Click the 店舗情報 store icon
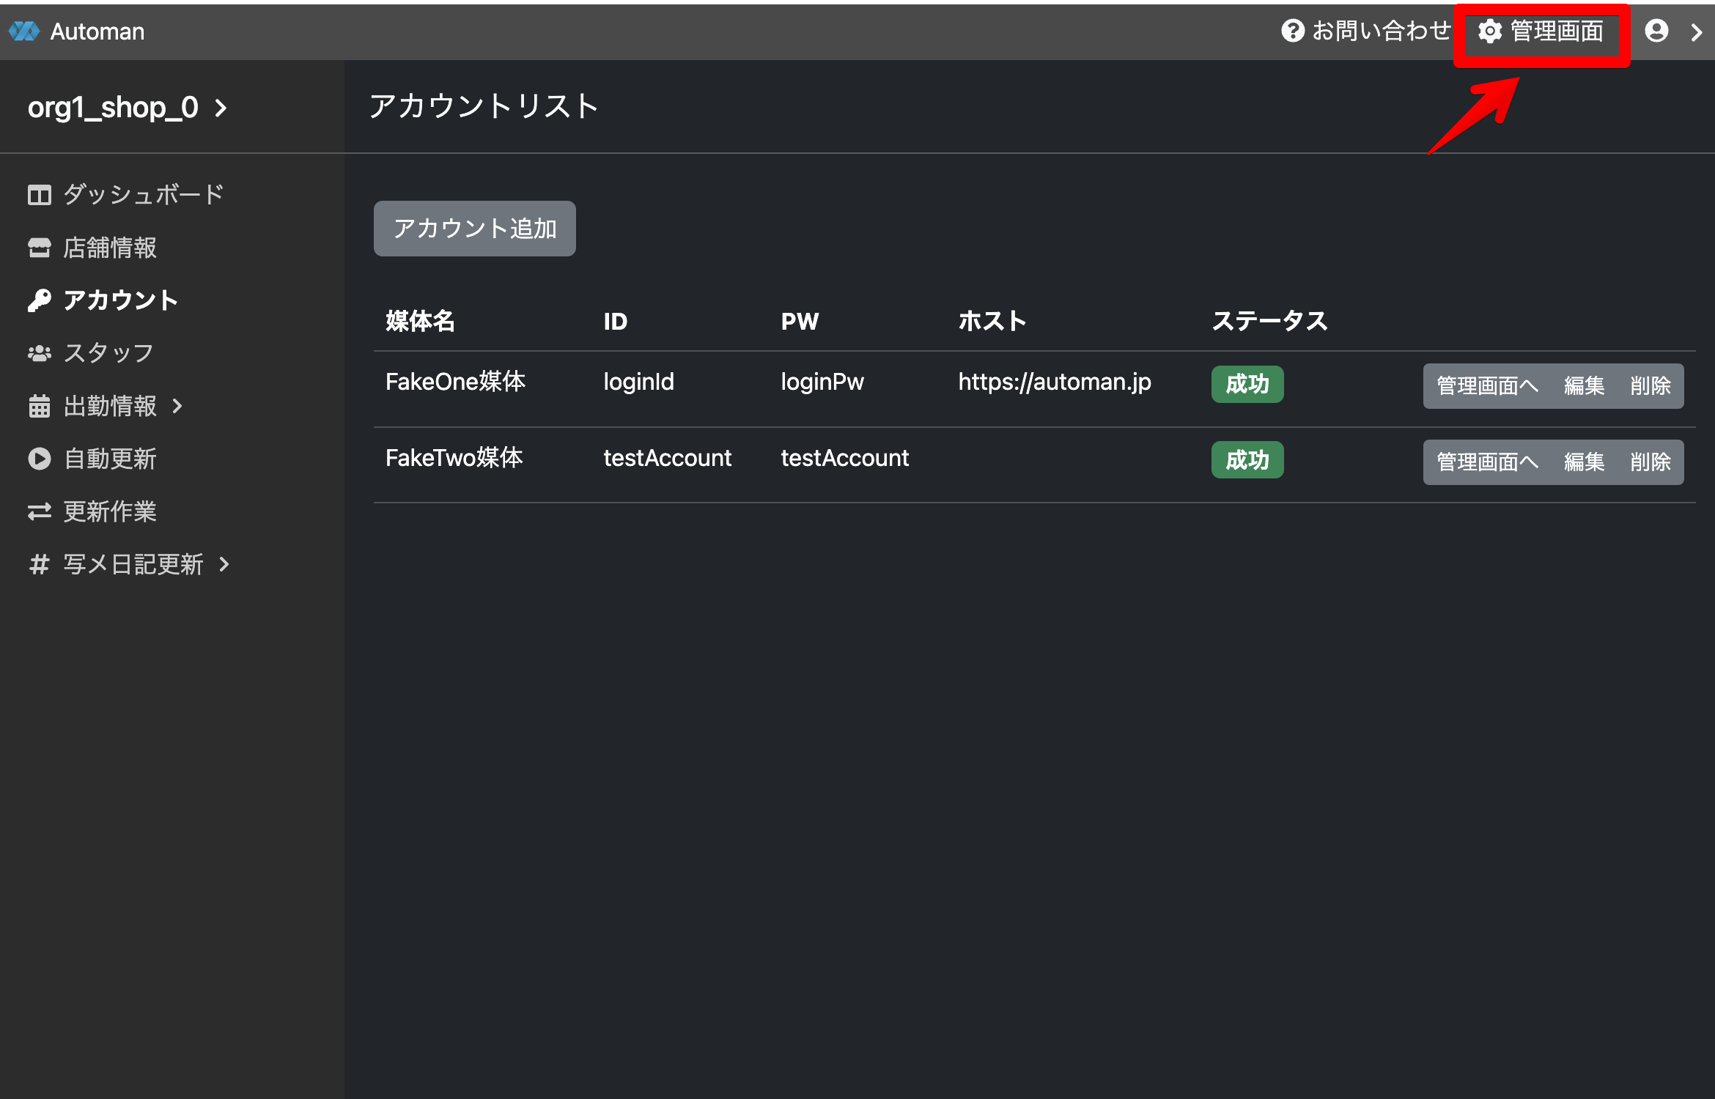1715x1099 pixels. [39, 248]
